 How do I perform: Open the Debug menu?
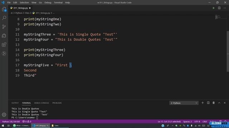pos(48,2)
